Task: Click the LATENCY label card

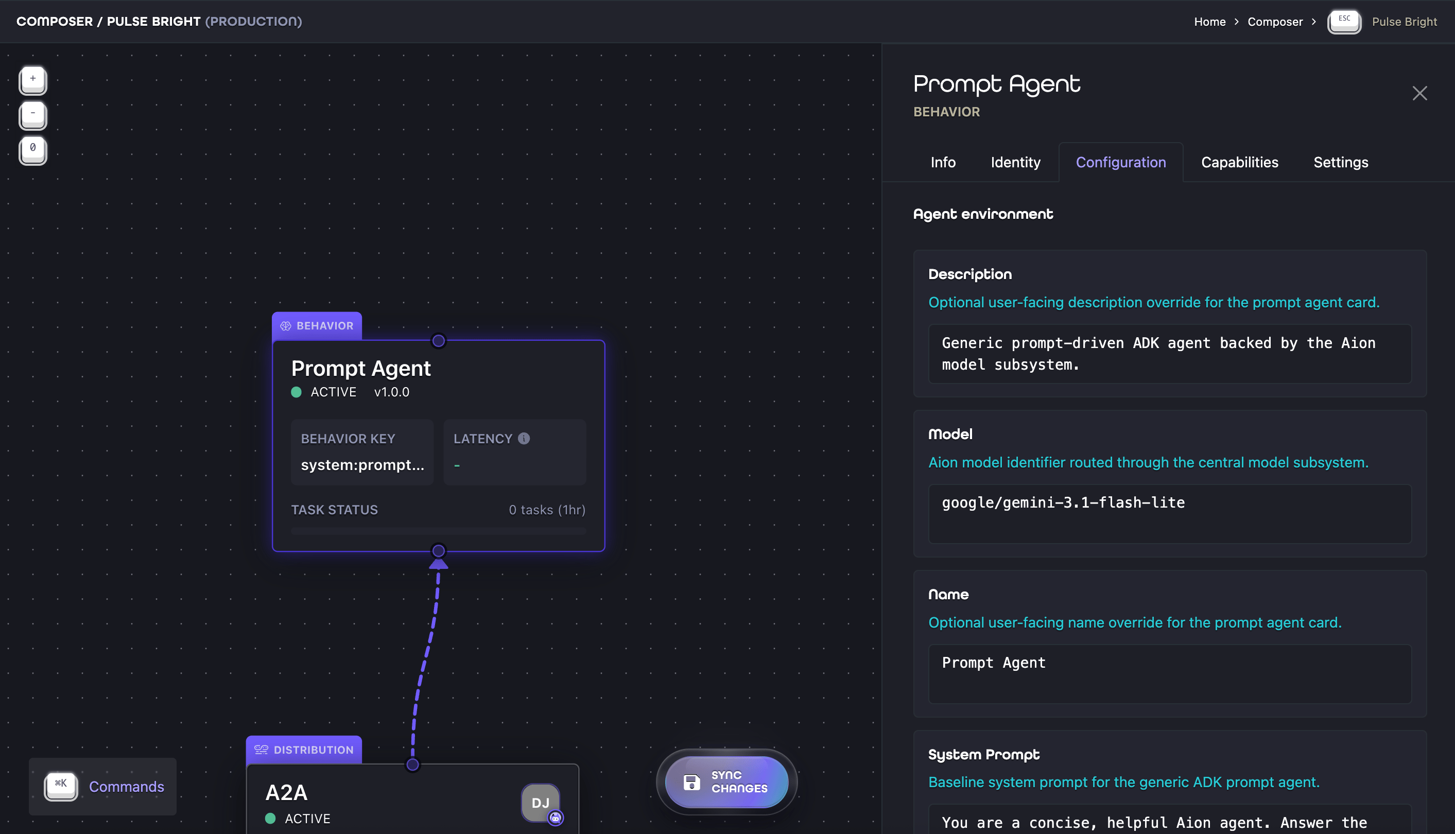Action: click(514, 452)
